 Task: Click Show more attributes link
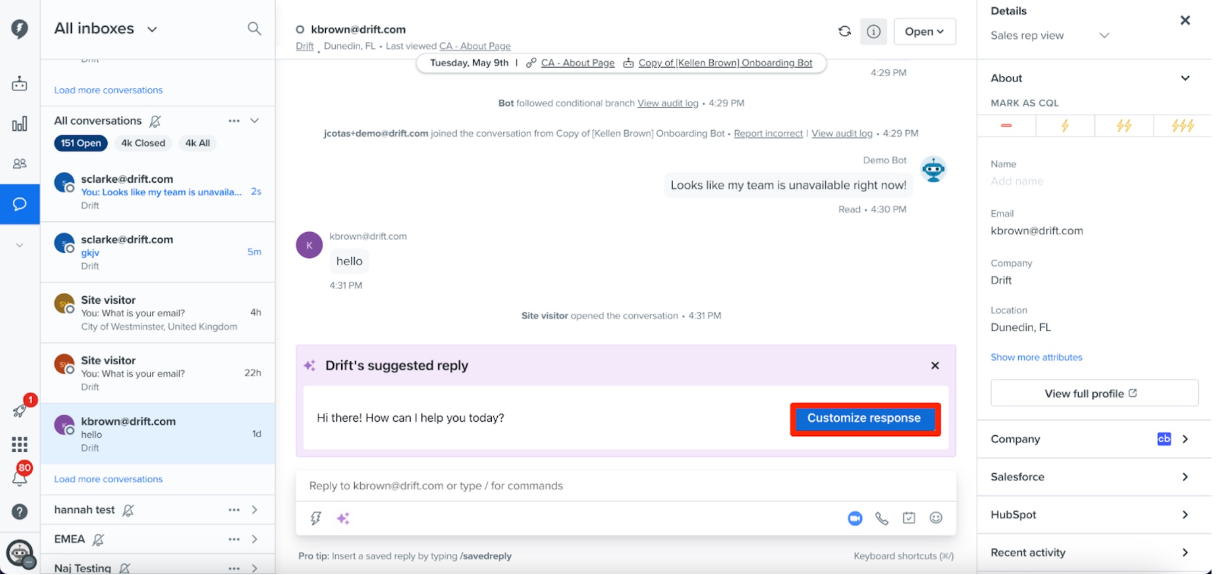pos(1036,358)
